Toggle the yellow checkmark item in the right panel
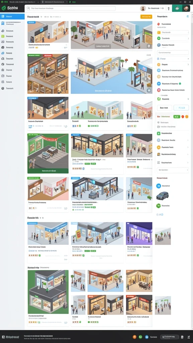 pyautogui.click(x=159, y=32)
